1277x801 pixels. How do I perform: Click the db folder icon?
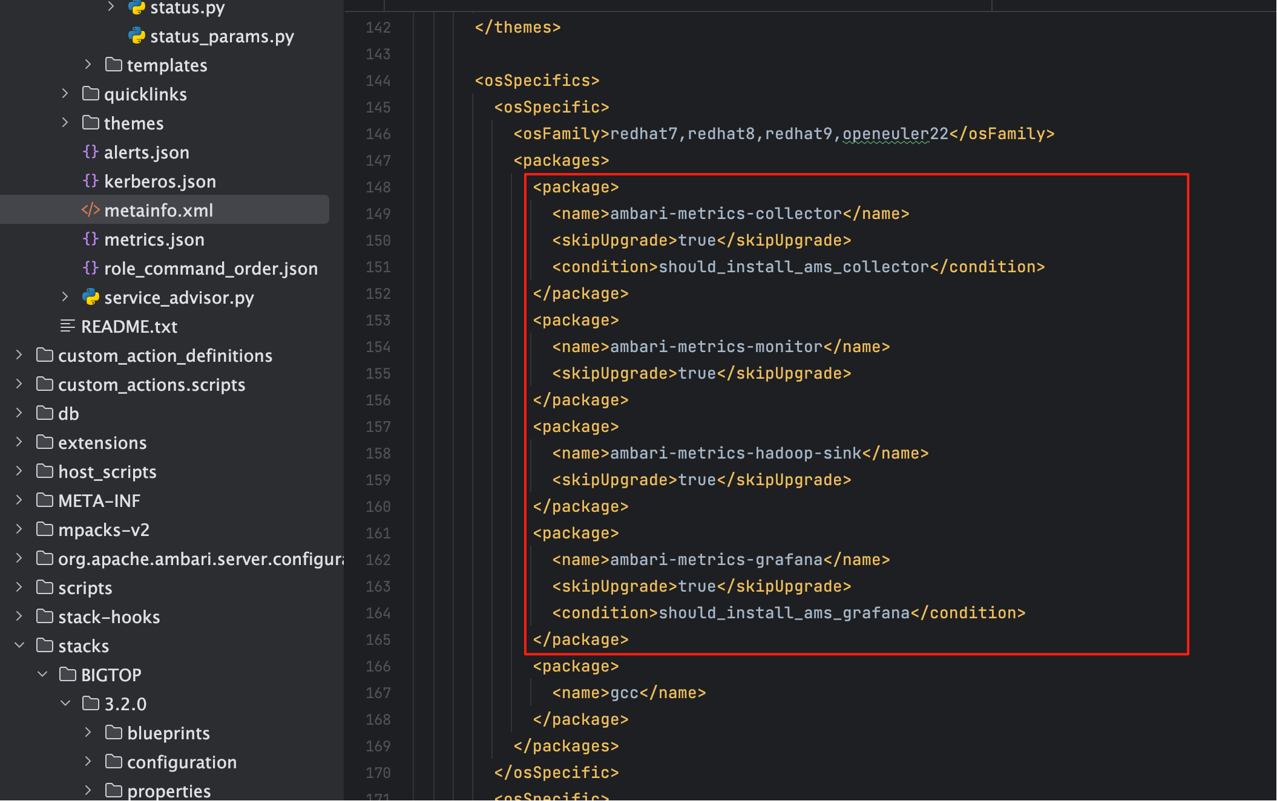(x=45, y=413)
